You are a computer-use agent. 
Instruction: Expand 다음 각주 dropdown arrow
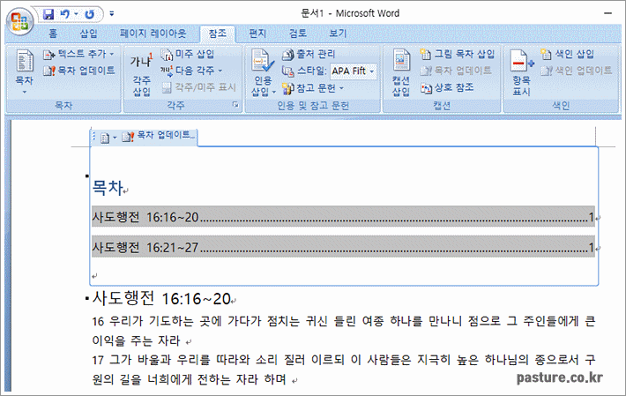[220, 71]
